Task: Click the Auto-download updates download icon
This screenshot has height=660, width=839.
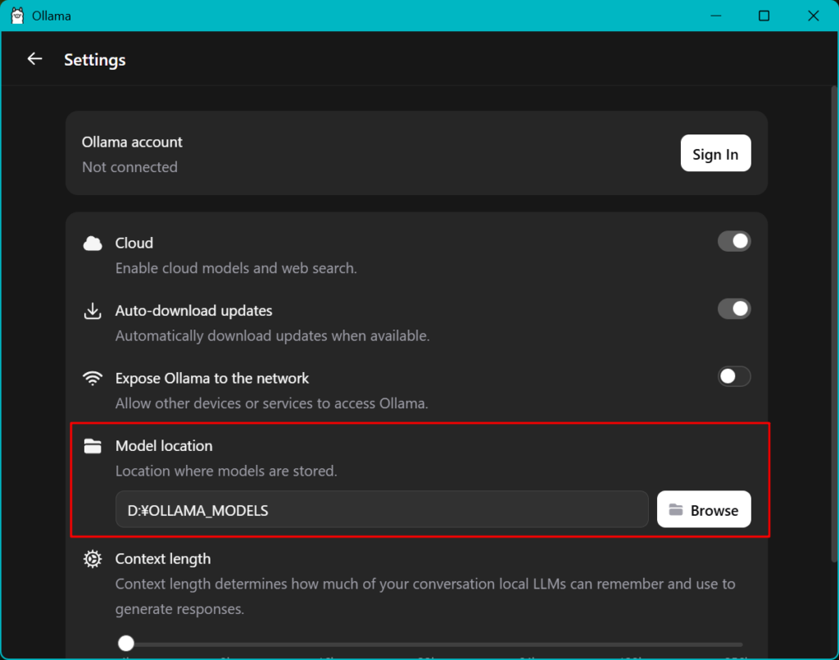Action: point(93,311)
